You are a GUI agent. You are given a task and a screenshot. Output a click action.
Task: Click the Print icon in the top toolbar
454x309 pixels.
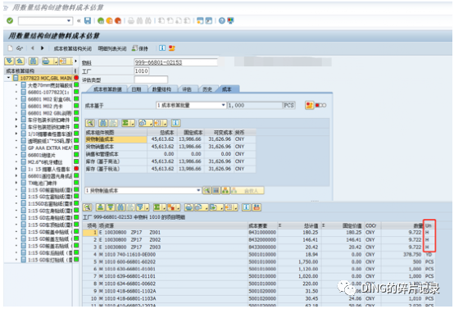click(131, 20)
